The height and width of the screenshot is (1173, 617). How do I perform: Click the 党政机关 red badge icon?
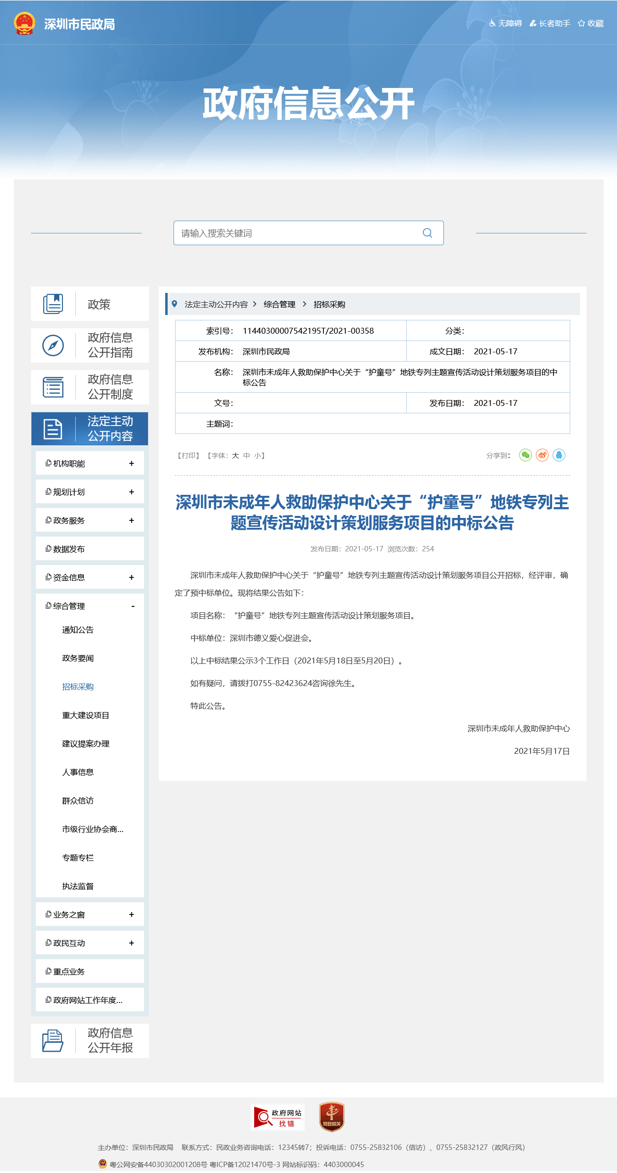coord(332,1117)
